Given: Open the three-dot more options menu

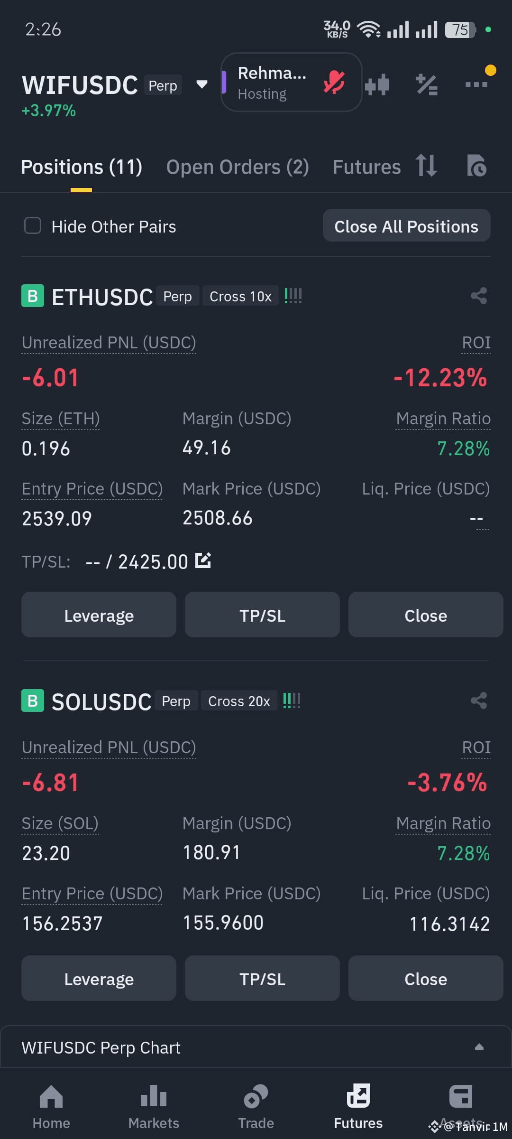Looking at the screenshot, I should tap(476, 84).
